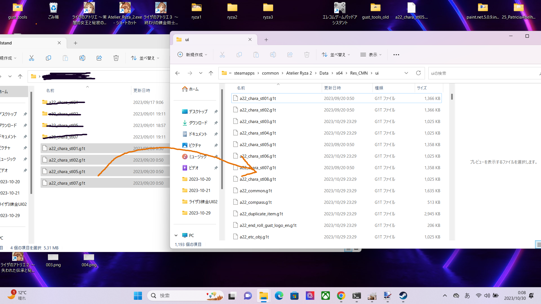The width and height of the screenshot is (541, 304).
Task: Show hidden system tray icons
Action: (x=445, y=296)
